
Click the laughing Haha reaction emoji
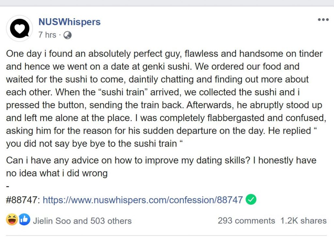[12, 219]
